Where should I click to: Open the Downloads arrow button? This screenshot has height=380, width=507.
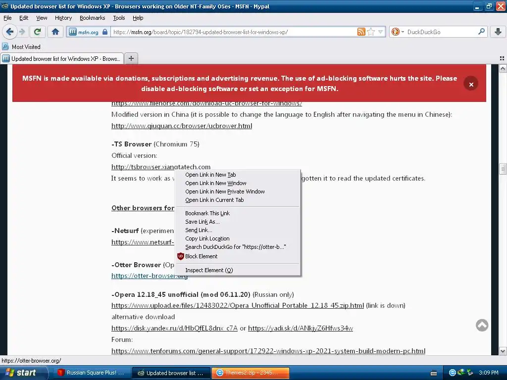498,32
